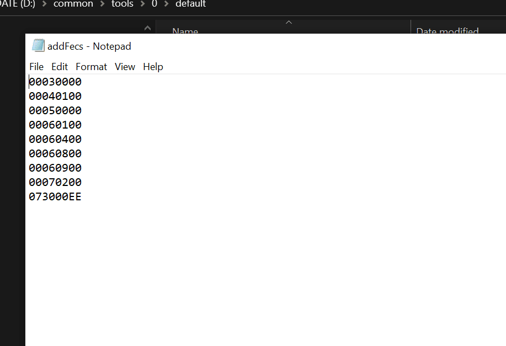Click the text line 00060400
506x346 pixels.
pos(55,140)
